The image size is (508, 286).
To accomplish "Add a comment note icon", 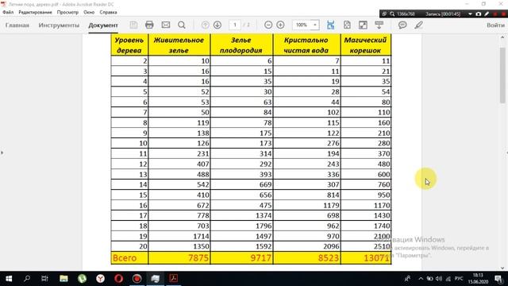I will click(402, 25).
